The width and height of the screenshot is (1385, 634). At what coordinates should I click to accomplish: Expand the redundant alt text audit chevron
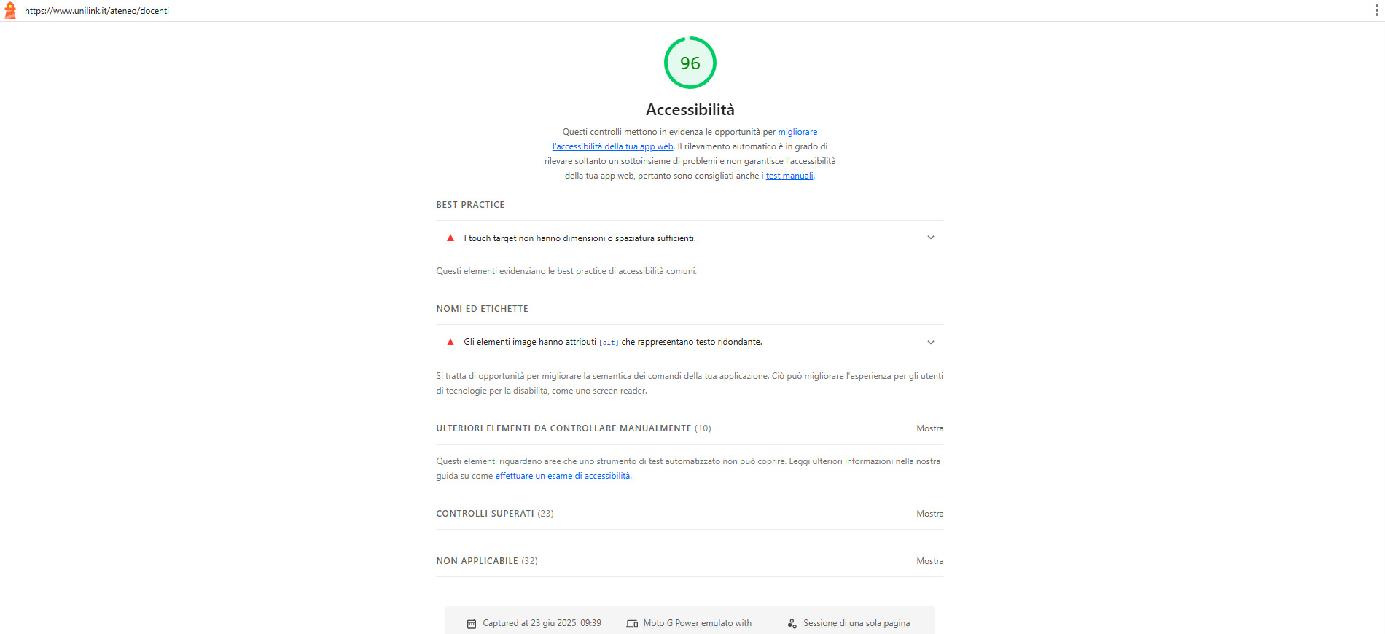click(931, 342)
